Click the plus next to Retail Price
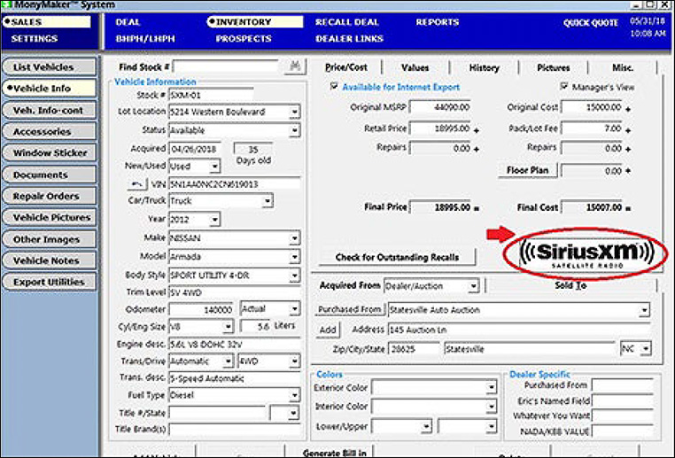The height and width of the screenshot is (458, 675). point(476,130)
